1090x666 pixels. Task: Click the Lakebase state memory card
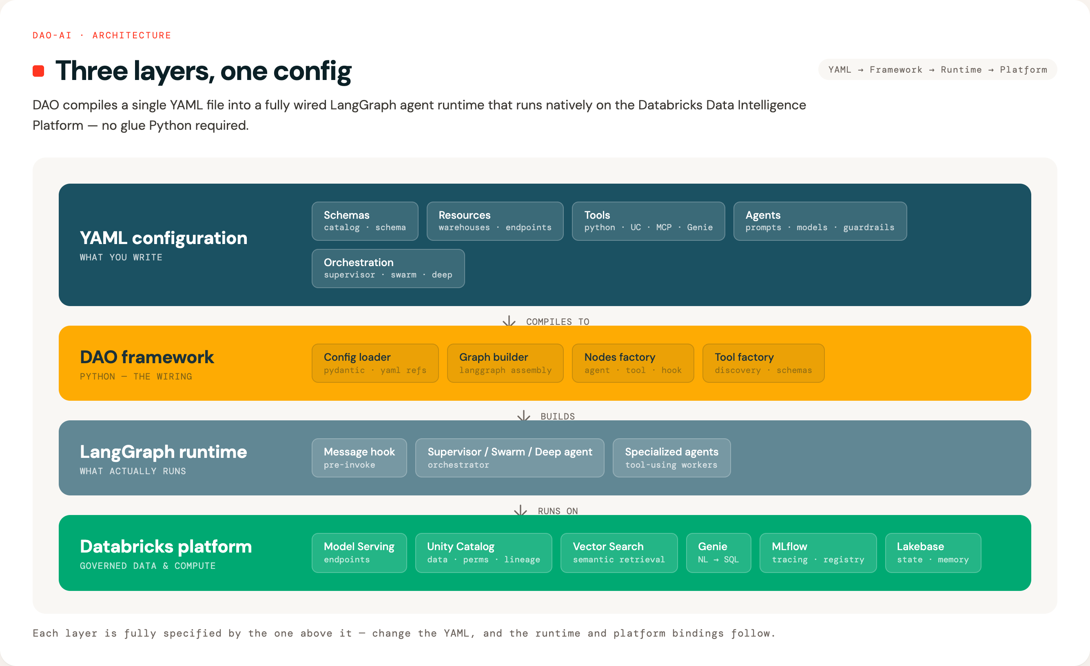point(933,552)
